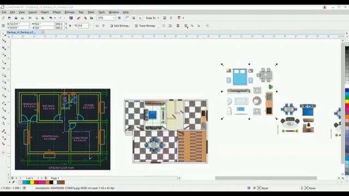Screen dimensions: 349x196
Task: Click the New document icon
Action: coord(3,18)
